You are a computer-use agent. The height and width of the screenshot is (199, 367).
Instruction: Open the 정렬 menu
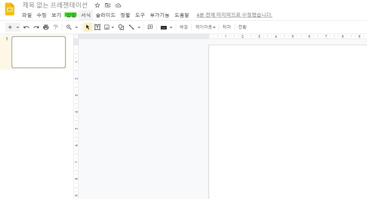click(125, 15)
